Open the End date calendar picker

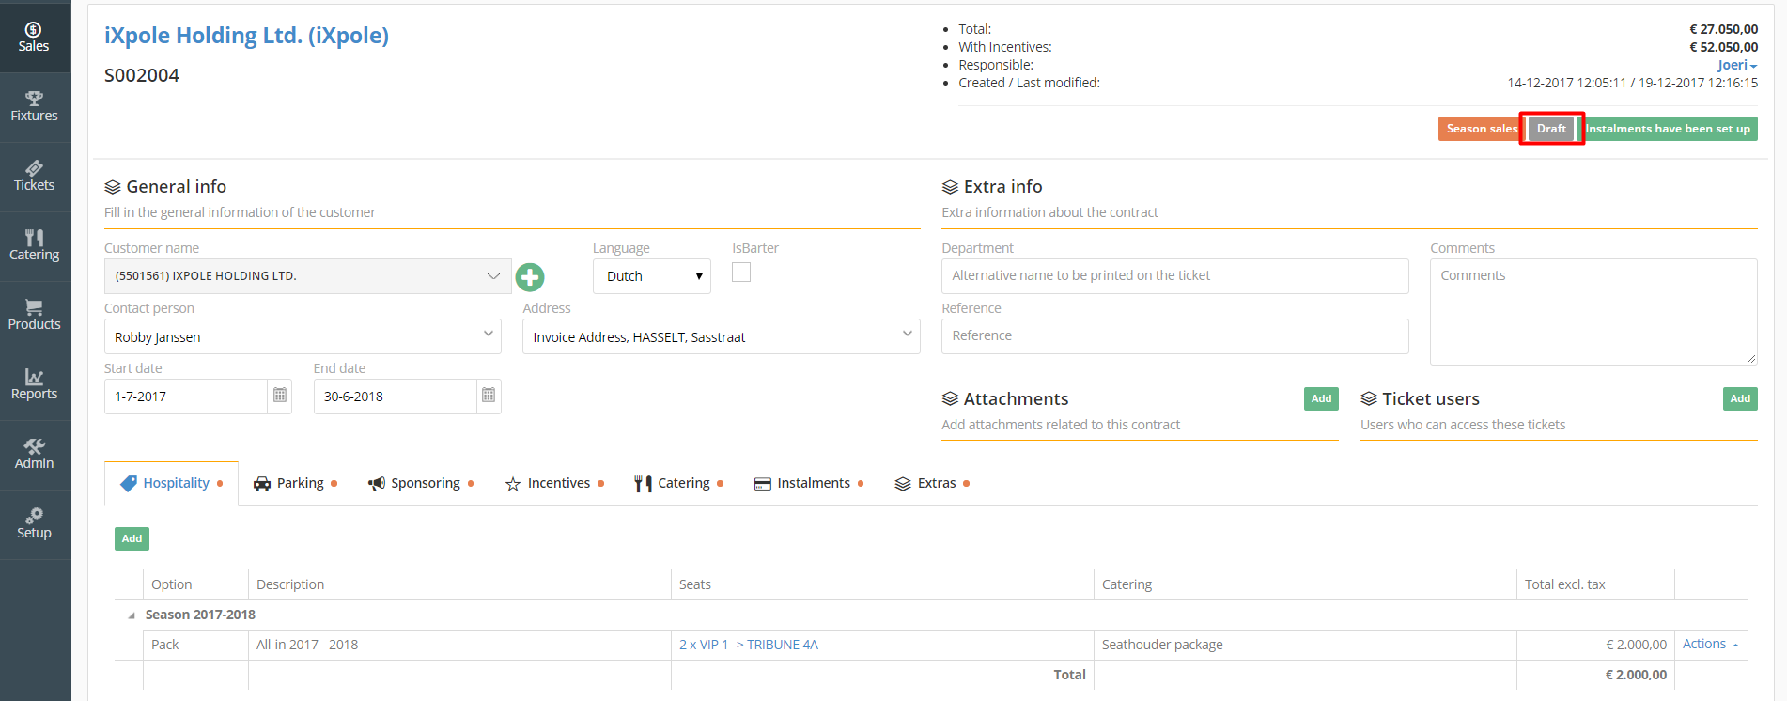pos(489,396)
